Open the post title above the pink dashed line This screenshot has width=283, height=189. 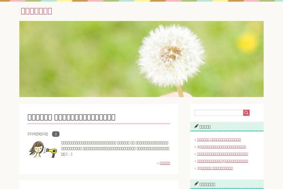[x=71, y=117]
